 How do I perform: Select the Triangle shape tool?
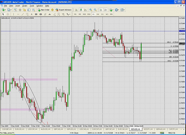50,14
